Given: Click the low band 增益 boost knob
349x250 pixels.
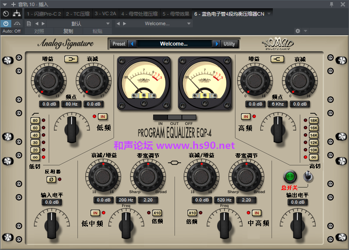Looking at the screenshot, I should [49, 80].
